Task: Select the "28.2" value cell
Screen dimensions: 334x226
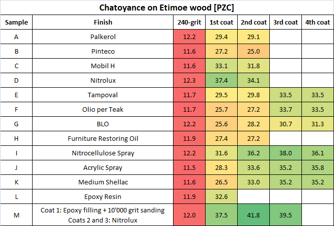Action: point(253,124)
